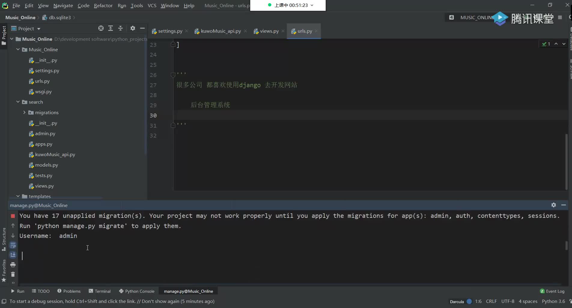Open the Problems tool window
This screenshot has width=572, height=308.
pyautogui.click(x=69, y=291)
